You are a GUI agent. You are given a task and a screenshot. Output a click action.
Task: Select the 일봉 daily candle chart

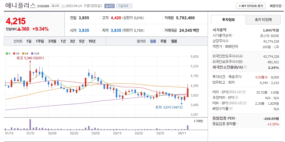153,41
